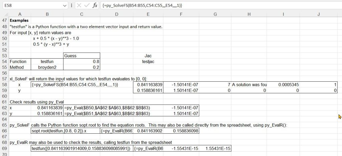This screenshot has width=342, height=156.
Task: Select the cell containing testfun function name
Action: pyautogui.click(x=47, y=62)
